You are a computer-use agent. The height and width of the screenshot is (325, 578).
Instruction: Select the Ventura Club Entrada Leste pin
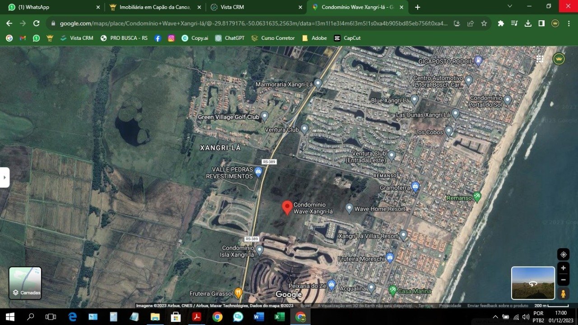tap(392, 155)
